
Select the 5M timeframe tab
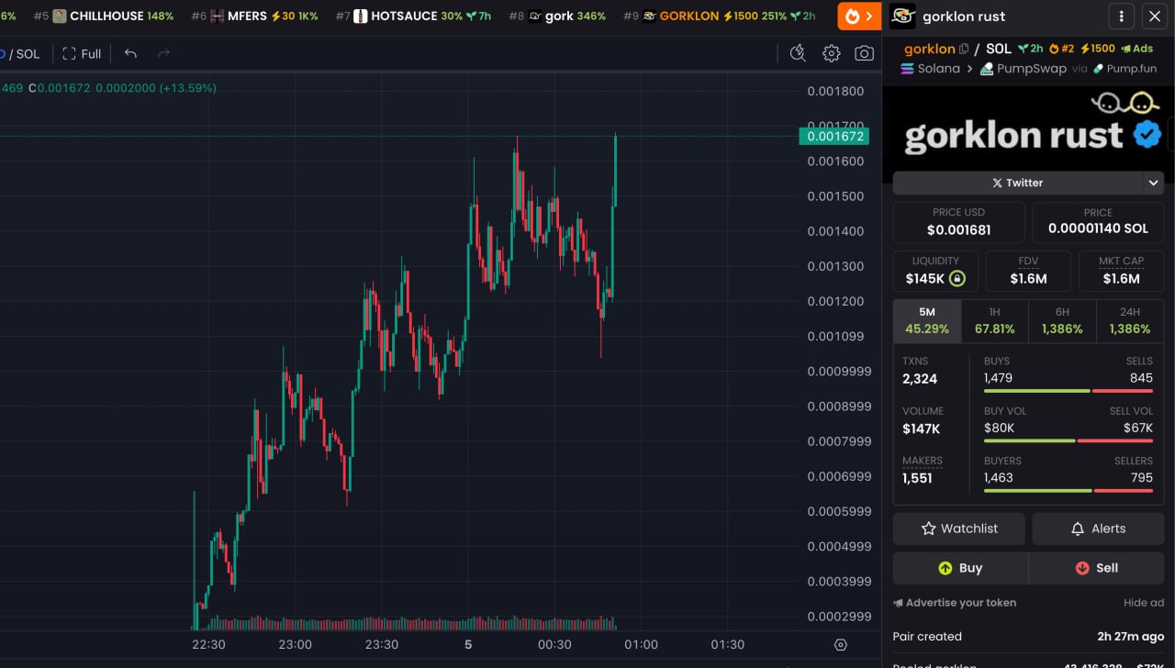(x=926, y=320)
